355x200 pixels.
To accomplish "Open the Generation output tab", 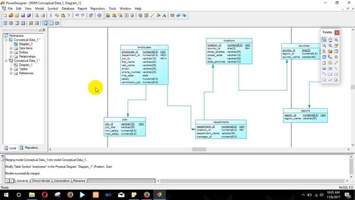I will [x=62, y=181].
